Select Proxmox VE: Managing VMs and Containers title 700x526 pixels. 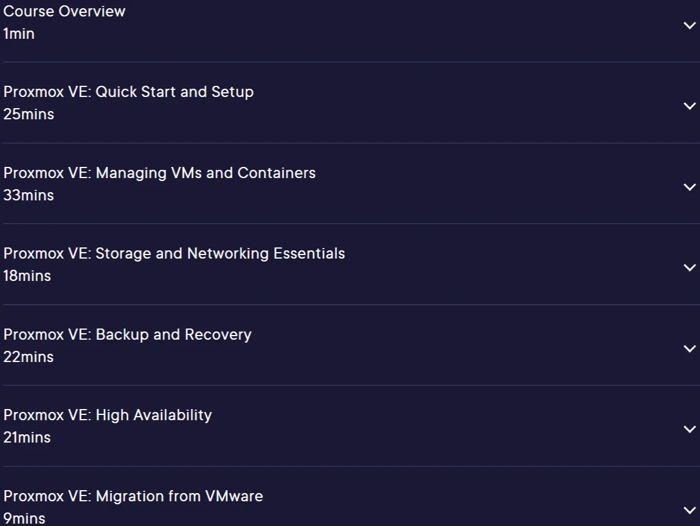tap(159, 173)
